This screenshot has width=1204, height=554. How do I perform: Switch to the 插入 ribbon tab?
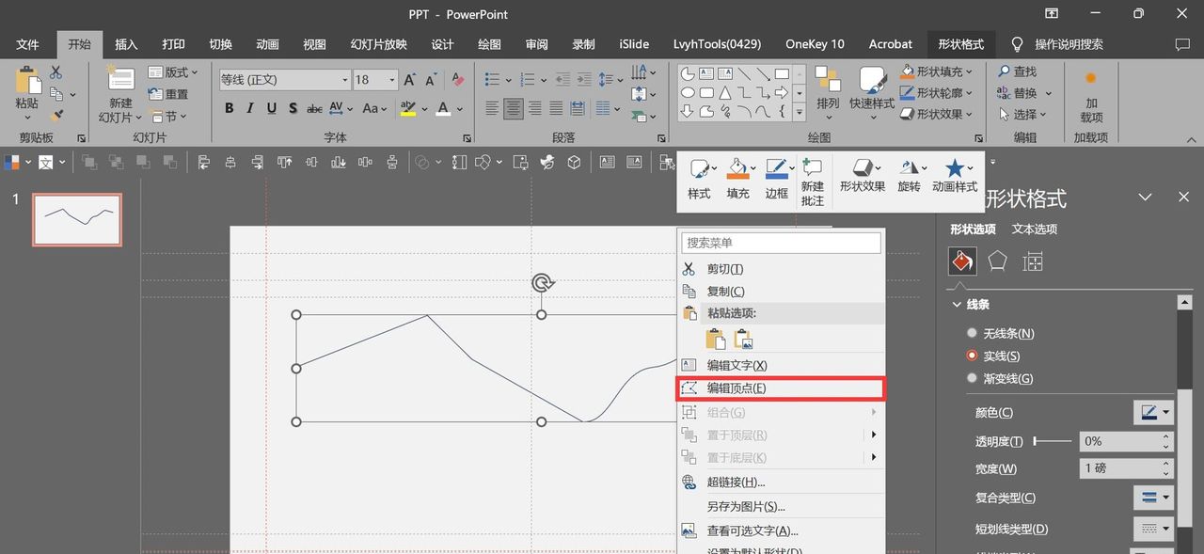[x=126, y=44]
